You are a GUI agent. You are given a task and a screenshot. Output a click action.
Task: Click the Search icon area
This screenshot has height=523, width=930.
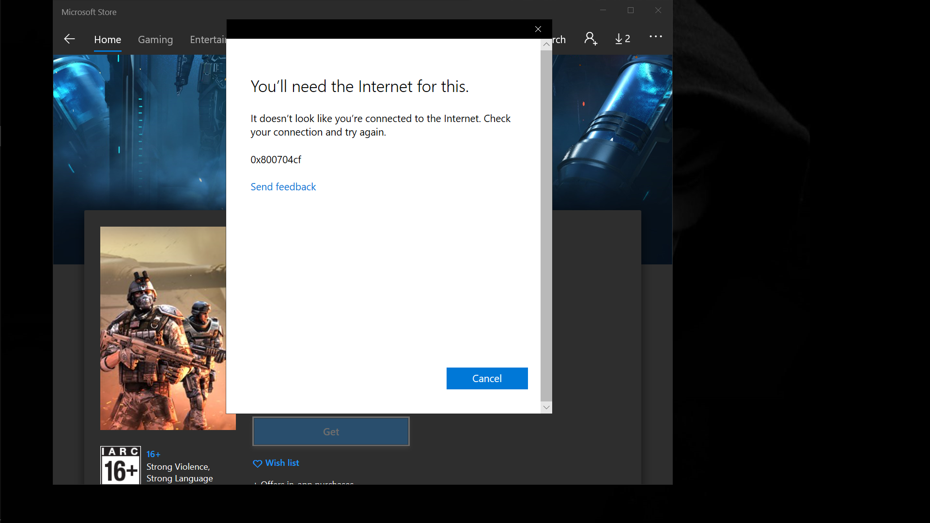click(x=557, y=39)
